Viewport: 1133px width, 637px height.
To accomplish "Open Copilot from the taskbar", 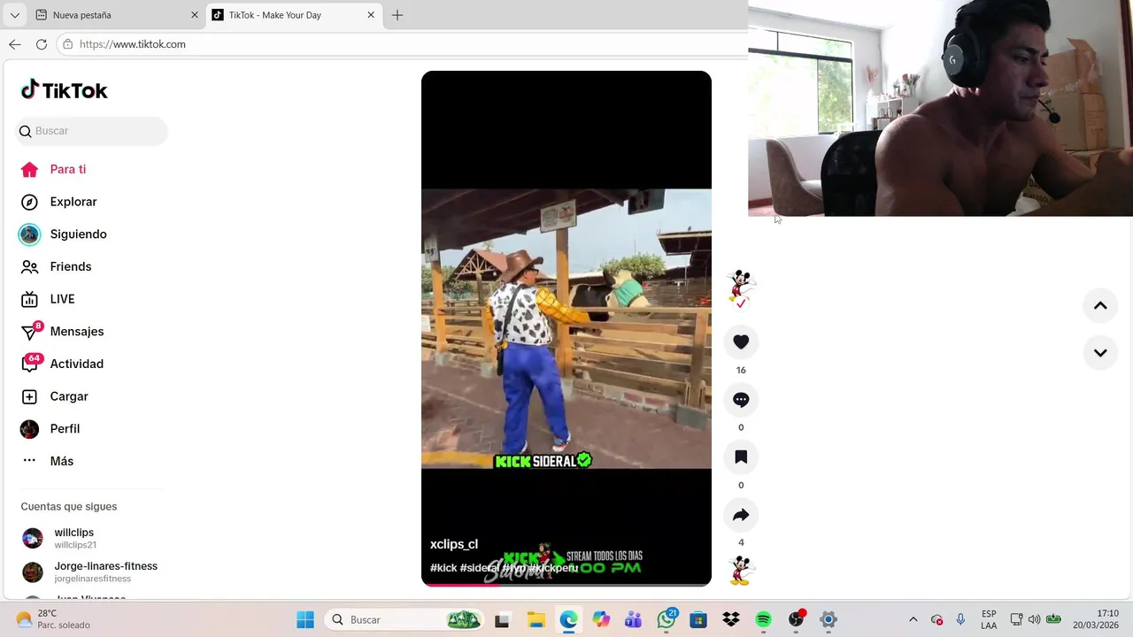I will point(601,619).
